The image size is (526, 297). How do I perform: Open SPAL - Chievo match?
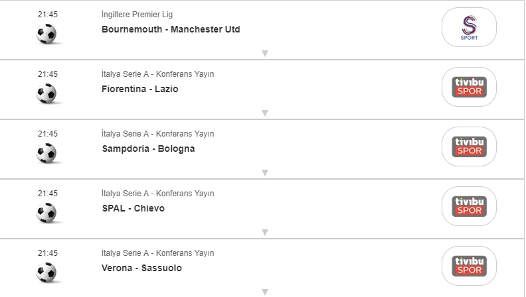[133, 208]
